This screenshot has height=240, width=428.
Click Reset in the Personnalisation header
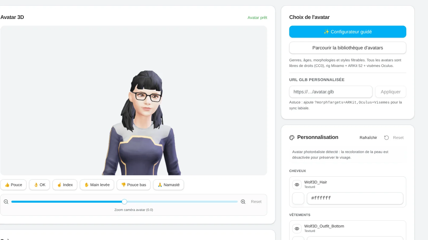click(398, 138)
